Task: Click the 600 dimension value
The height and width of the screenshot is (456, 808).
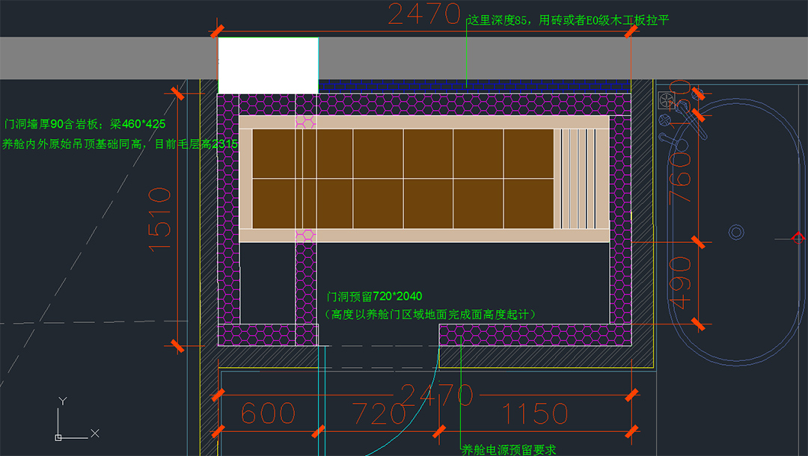Action: [x=267, y=413]
